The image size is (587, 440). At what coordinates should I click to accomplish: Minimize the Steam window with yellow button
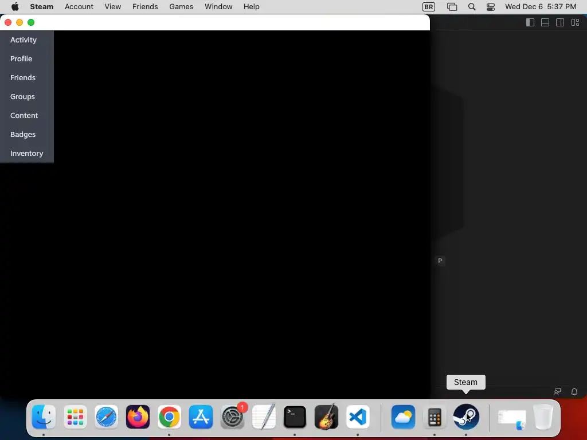pos(19,22)
